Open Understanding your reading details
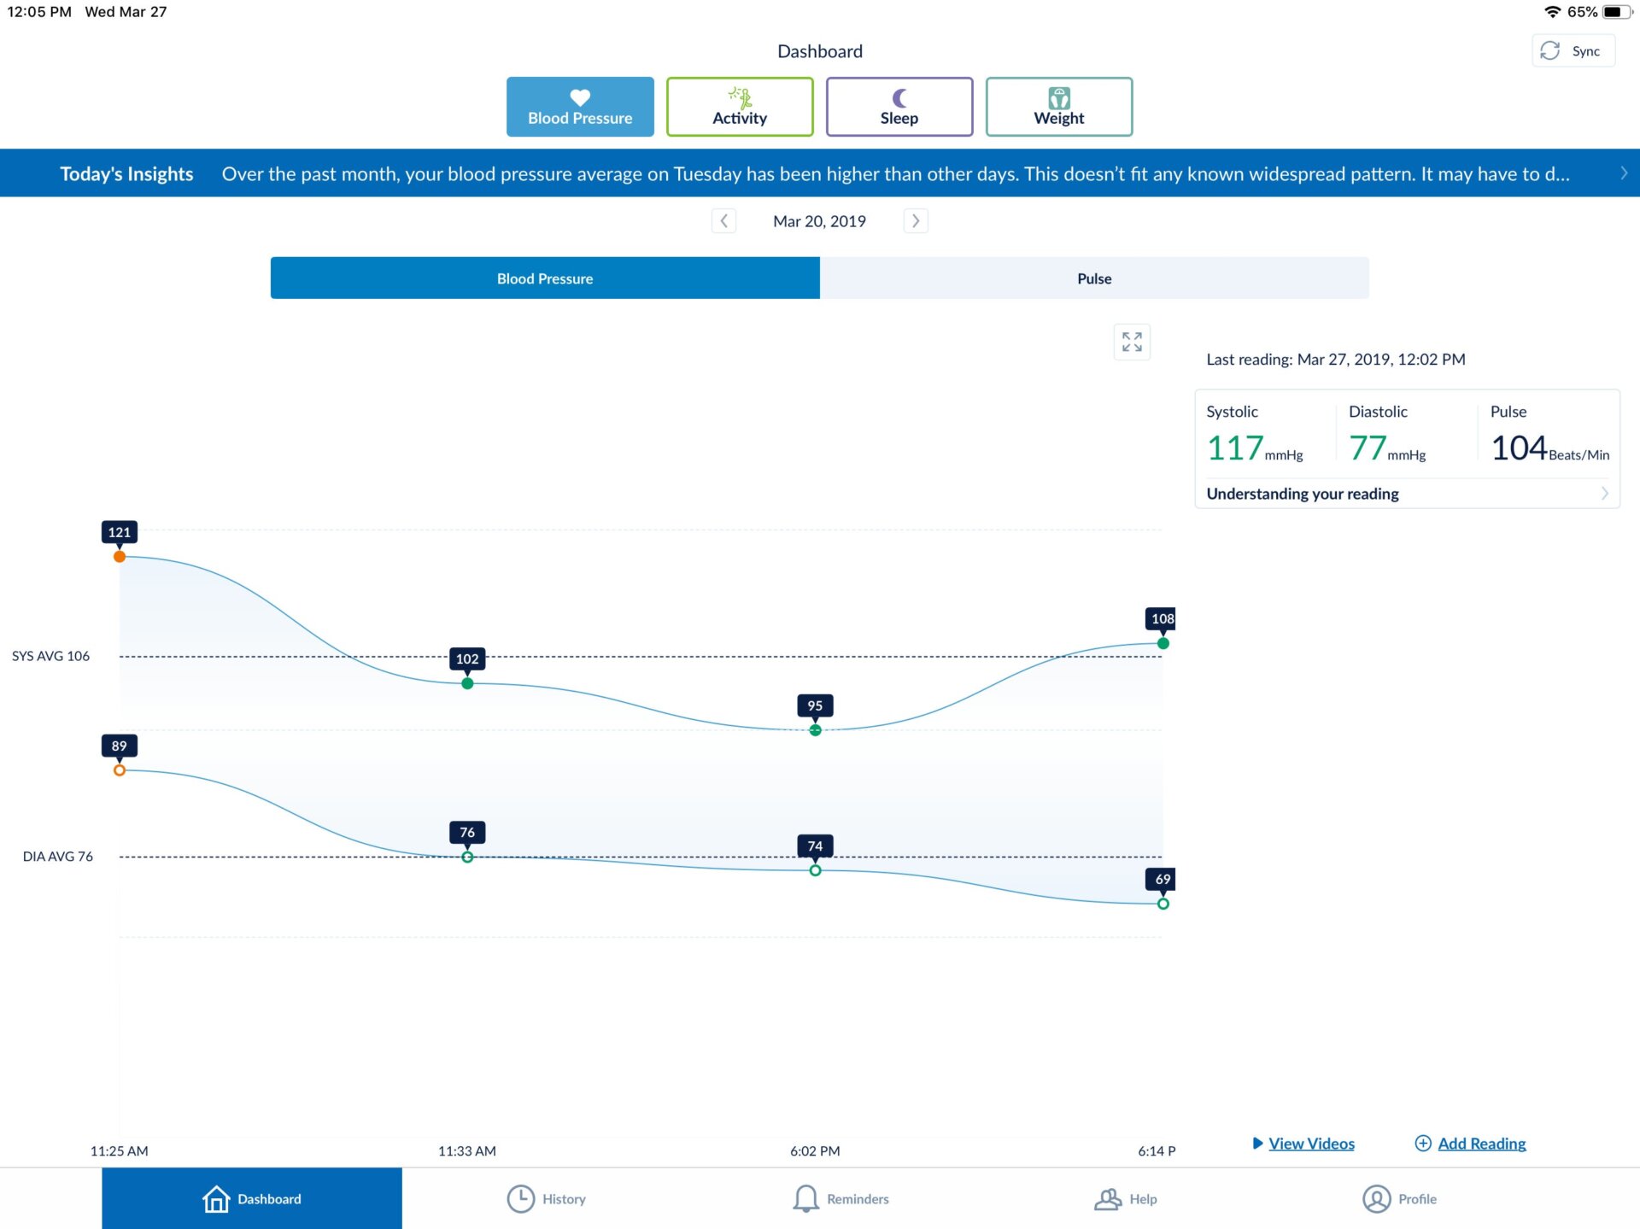The image size is (1640, 1229). click(1302, 494)
